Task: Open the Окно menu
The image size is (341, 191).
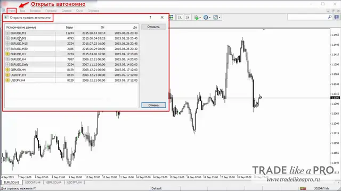Action: click(79, 11)
